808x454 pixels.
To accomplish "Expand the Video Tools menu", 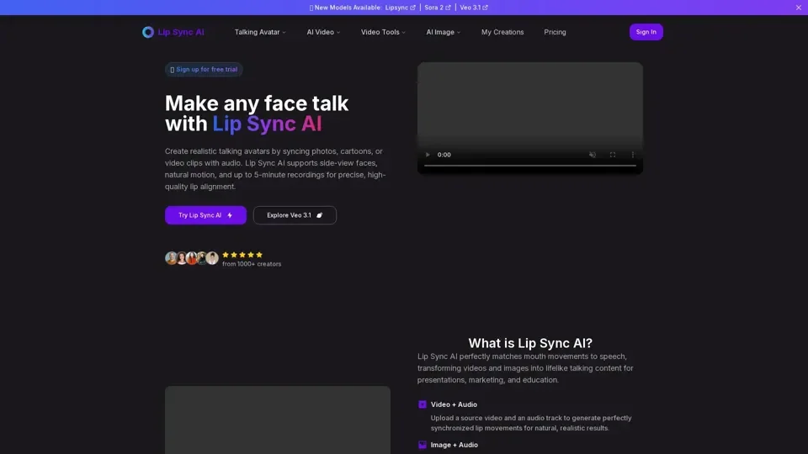I will pyautogui.click(x=384, y=32).
